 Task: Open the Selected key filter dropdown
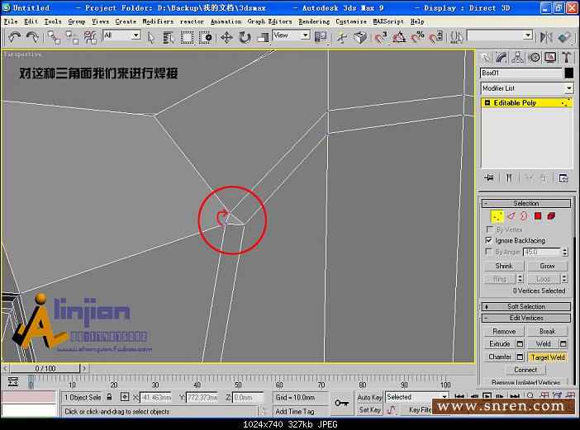click(417, 397)
